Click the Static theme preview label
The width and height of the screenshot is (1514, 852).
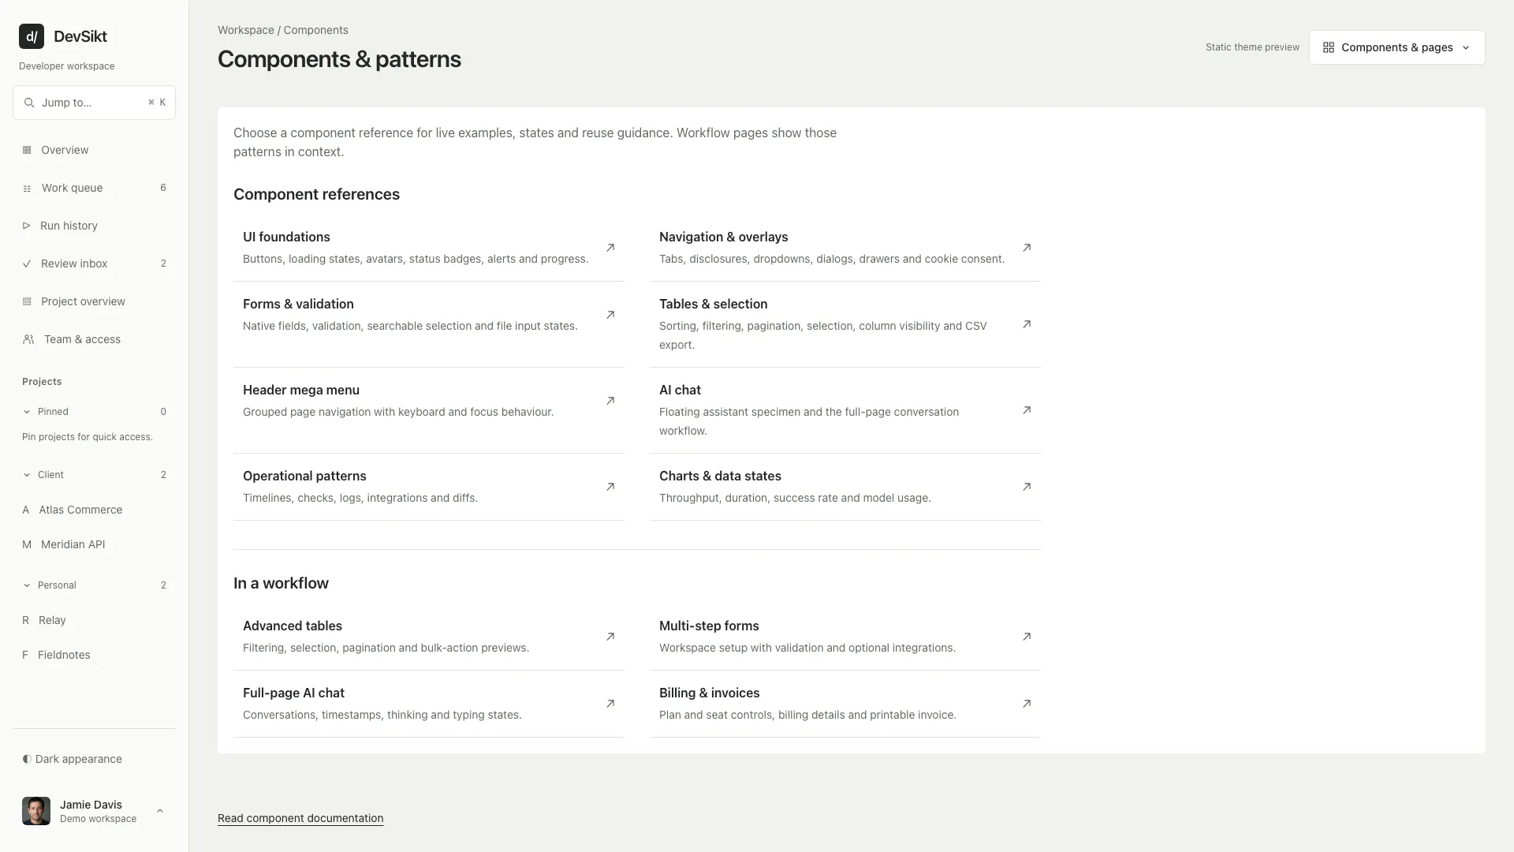1252,47
